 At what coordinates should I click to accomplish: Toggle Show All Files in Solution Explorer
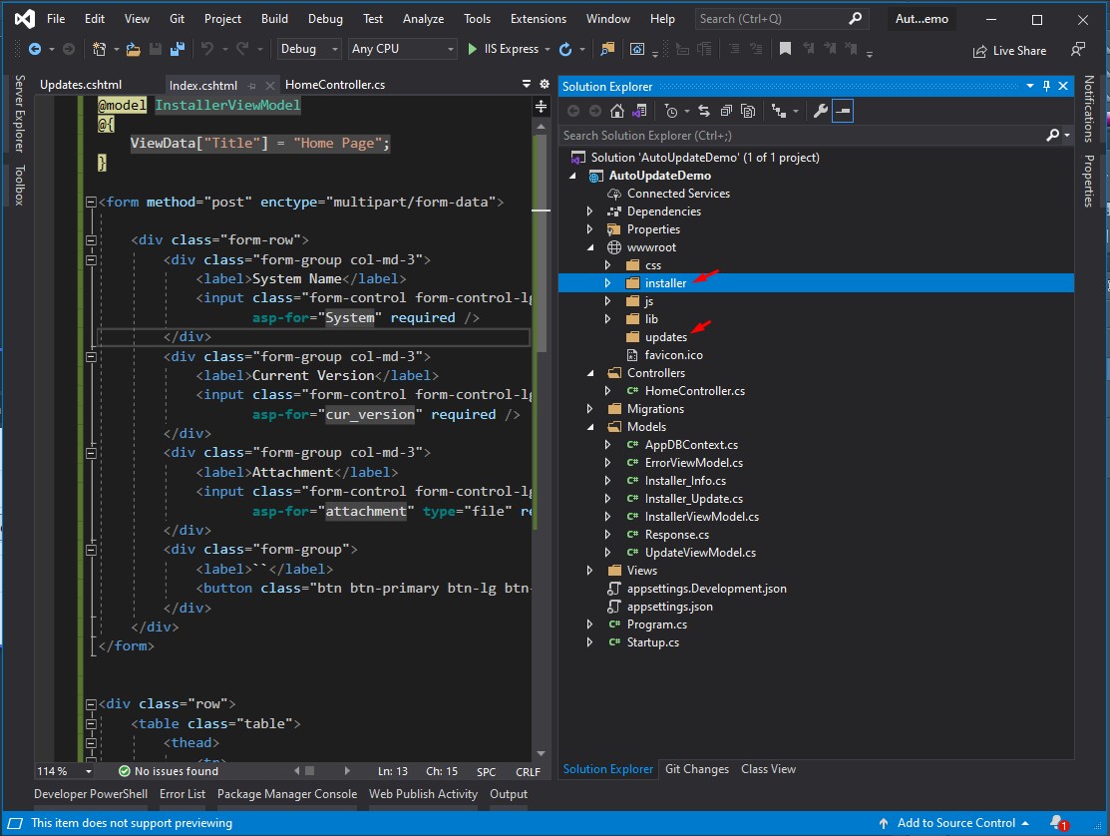pyautogui.click(x=748, y=111)
